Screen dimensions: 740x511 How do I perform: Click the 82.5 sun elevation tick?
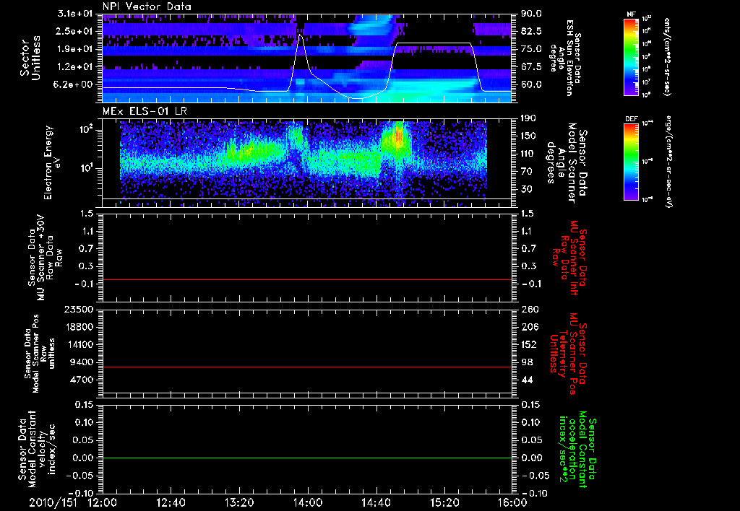(x=531, y=31)
